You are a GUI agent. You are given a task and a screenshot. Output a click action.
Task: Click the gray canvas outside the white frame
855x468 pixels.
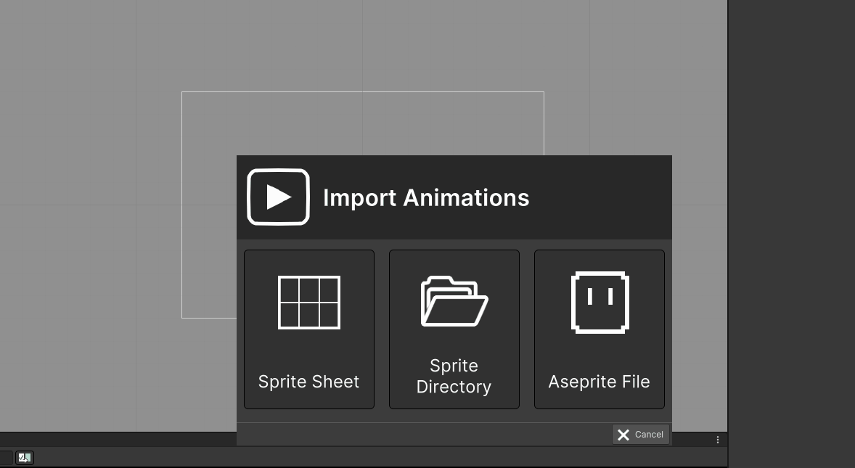click(x=87, y=218)
